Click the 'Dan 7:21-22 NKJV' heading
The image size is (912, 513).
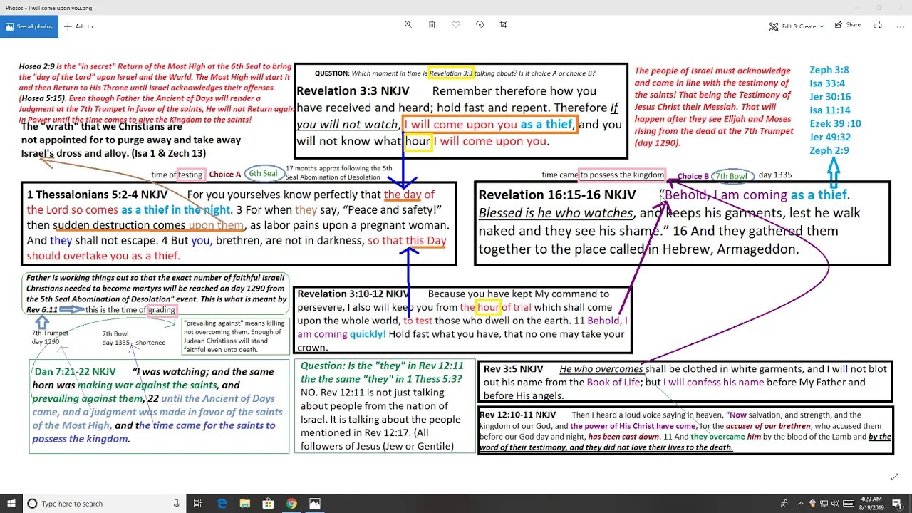pos(74,372)
